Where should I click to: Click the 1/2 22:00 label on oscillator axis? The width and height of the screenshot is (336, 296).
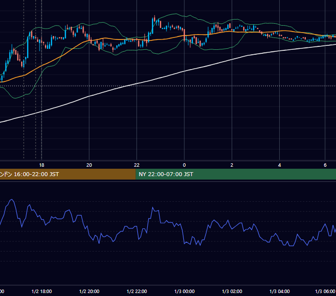(x=137, y=292)
